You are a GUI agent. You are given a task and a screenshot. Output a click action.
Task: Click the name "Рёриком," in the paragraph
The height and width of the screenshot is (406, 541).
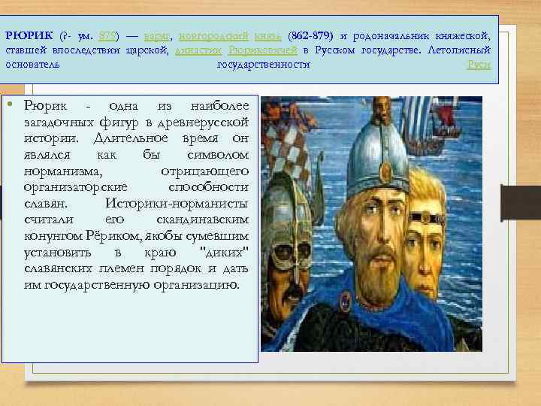pyautogui.click(x=113, y=236)
